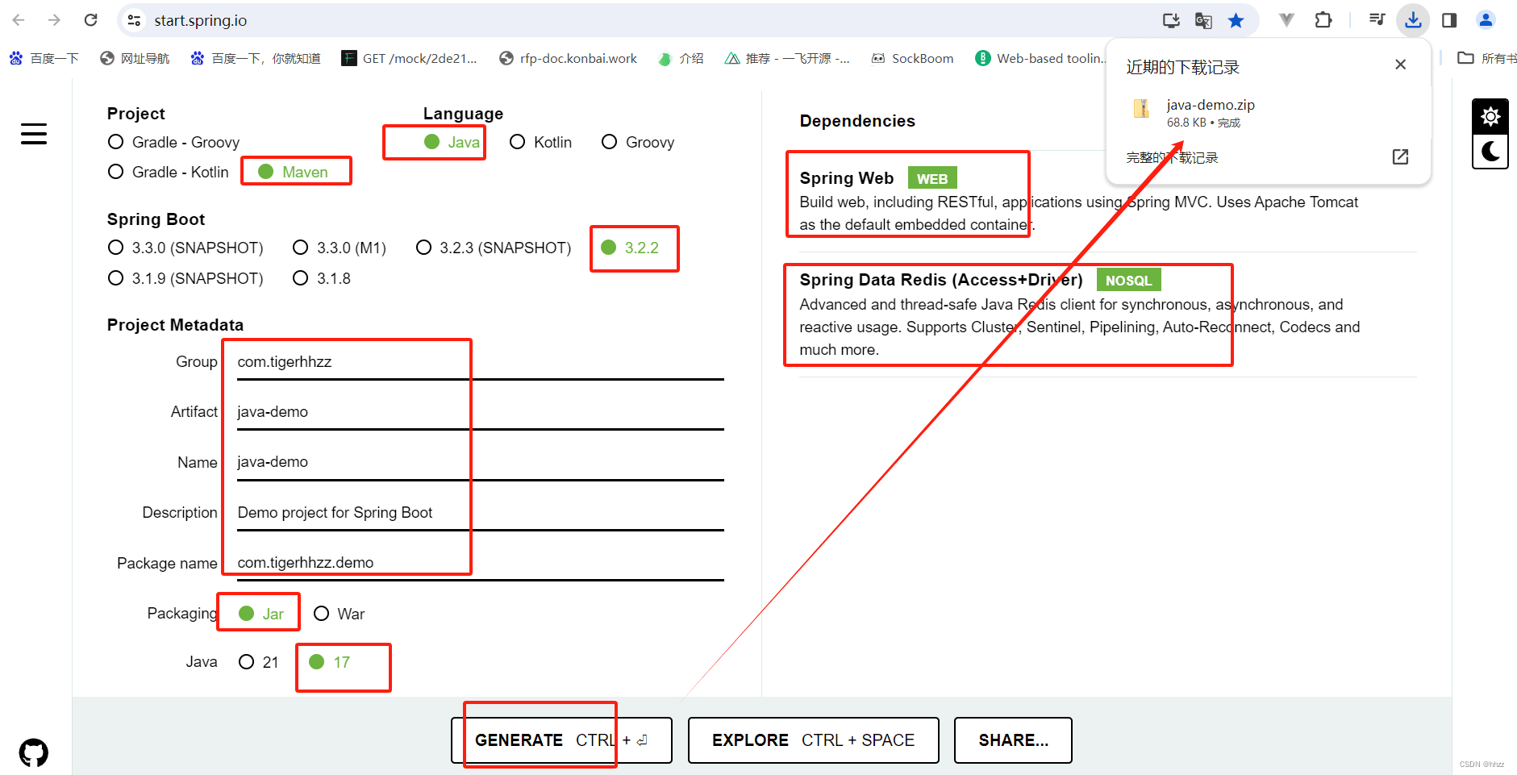Open Chrome profile avatar
This screenshot has height=775, width=1517.
click(1486, 20)
